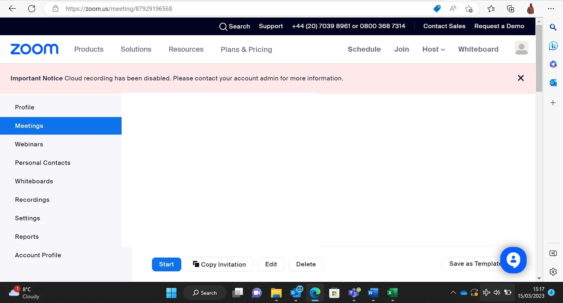Open Reports

click(61, 237)
